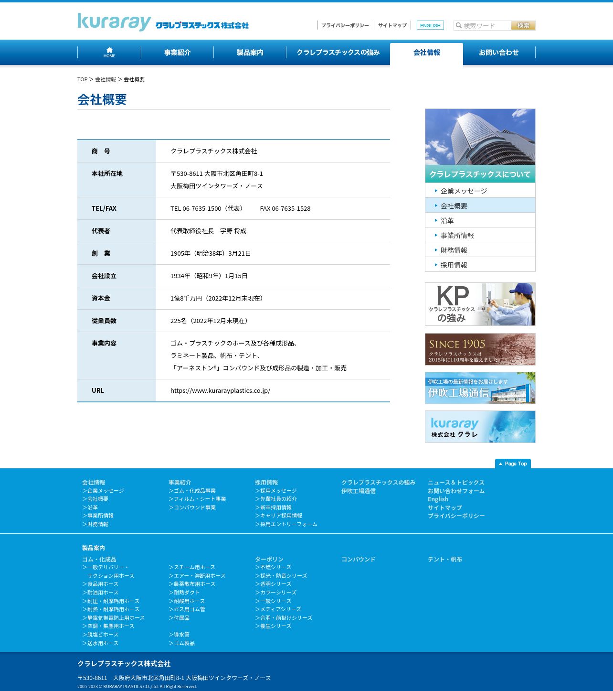Open クラレプラスチックスの強み in the navigation bar
The width and height of the screenshot is (613, 691).
338,53
